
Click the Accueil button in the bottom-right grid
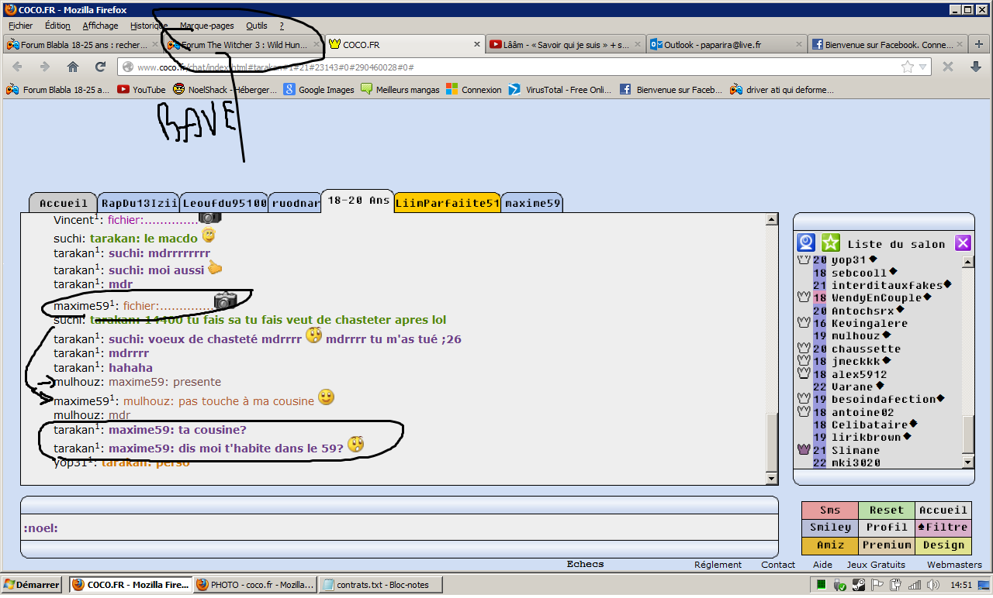(x=943, y=510)
